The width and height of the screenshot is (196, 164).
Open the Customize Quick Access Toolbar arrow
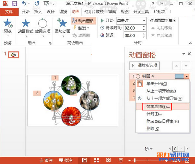point(54,4)
